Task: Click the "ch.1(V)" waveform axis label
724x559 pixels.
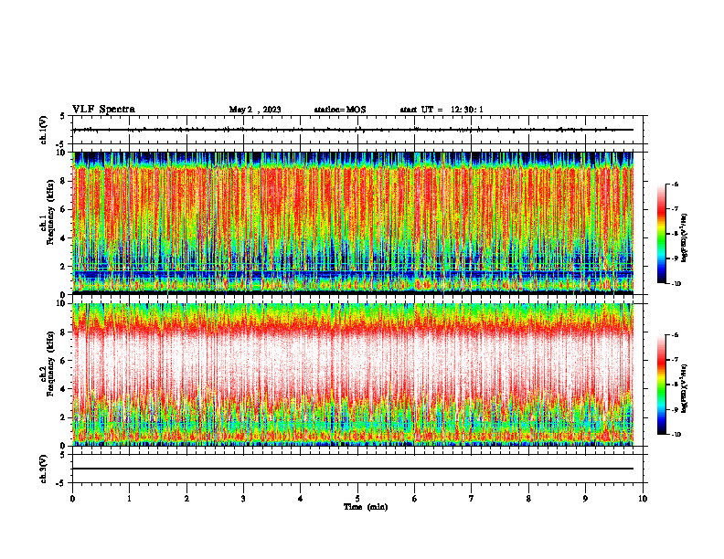Action: (44, 130)
